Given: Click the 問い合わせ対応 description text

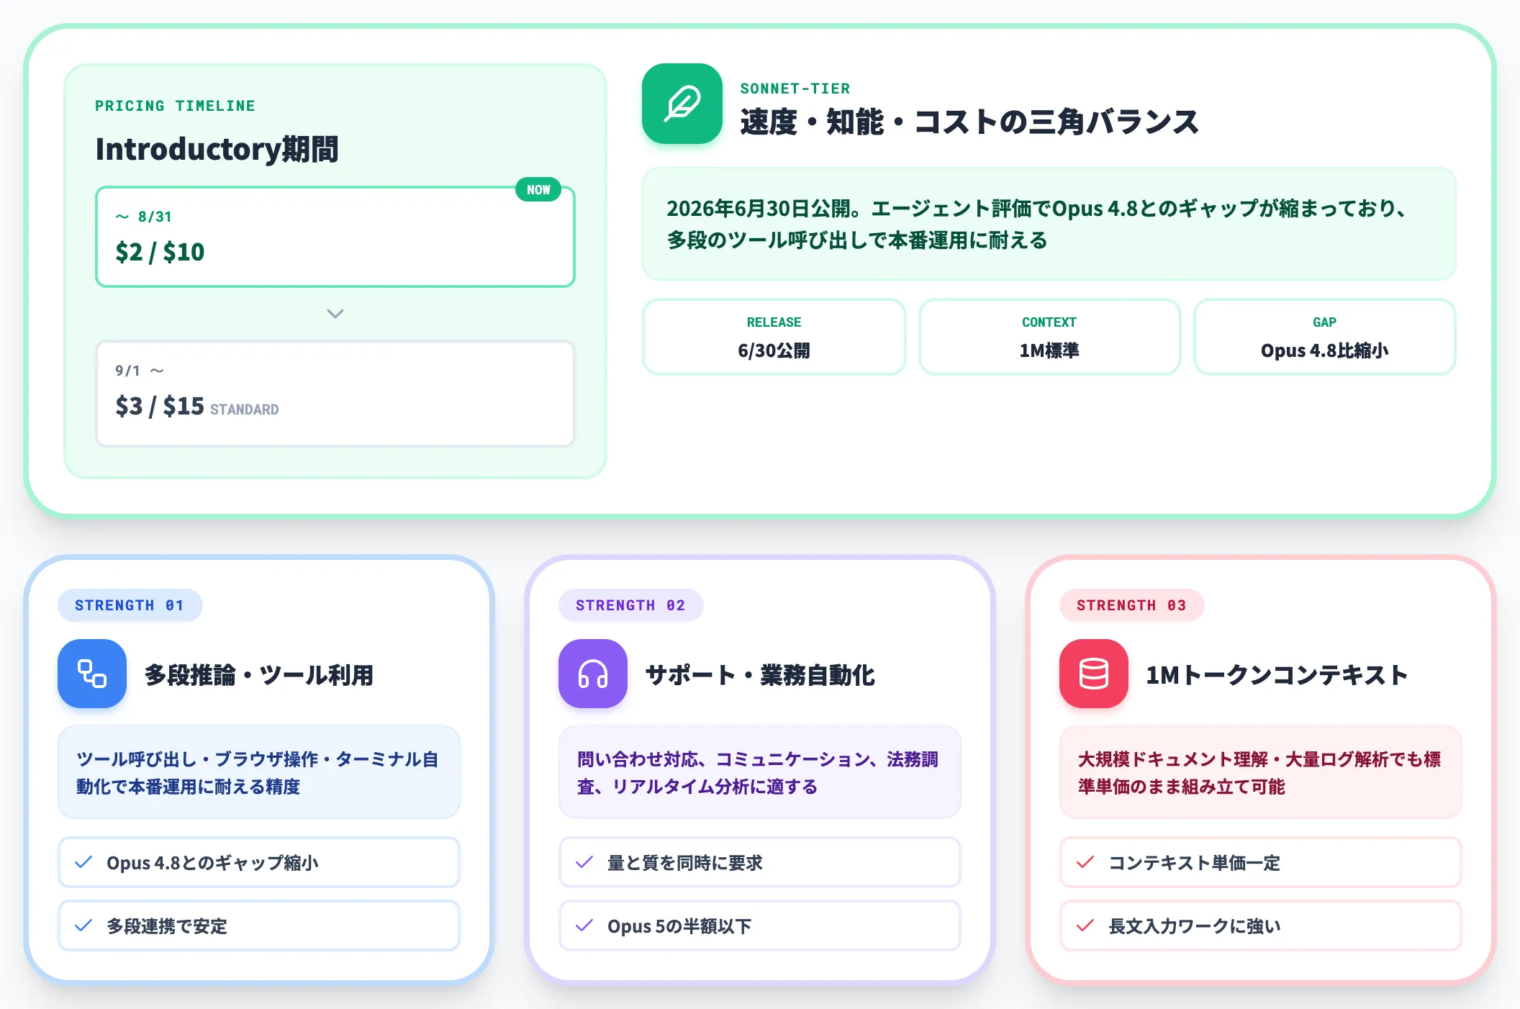Looking at the screenshot, I should 759,772.
